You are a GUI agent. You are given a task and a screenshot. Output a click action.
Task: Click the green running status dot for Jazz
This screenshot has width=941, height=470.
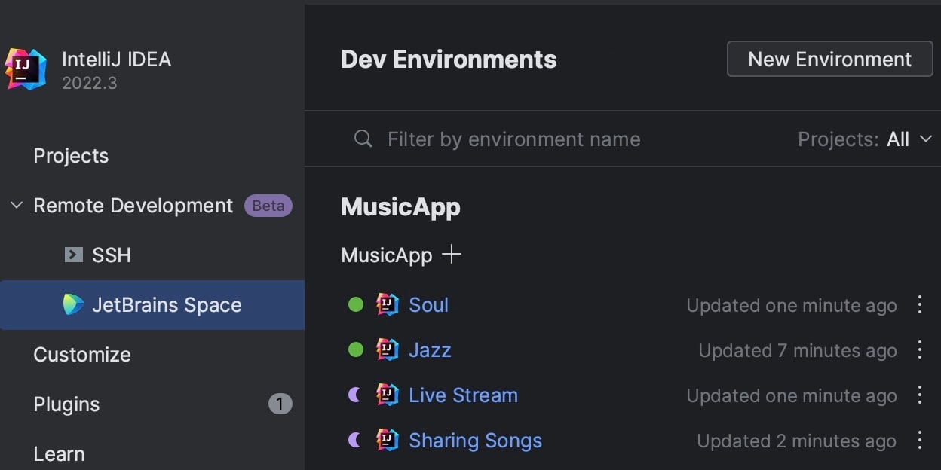click(356, 349)
